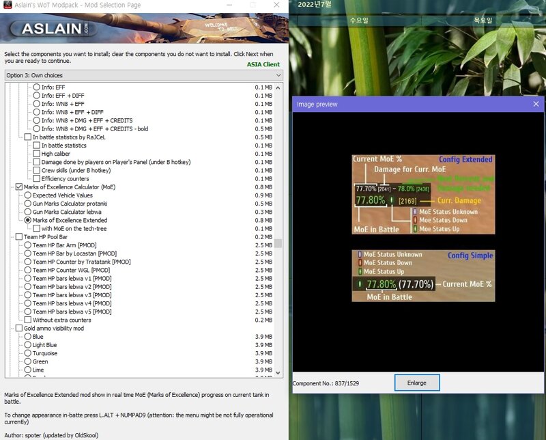The image size is (546, 440).
Task: Select Team HP bars lebwa v1 [PMOD]
Action: pos(28,279)
